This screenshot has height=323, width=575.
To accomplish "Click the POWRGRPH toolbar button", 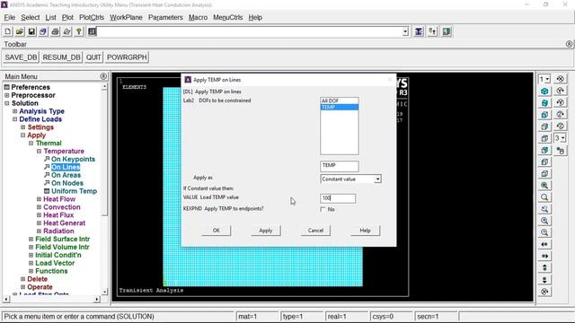I will pos(127,57).
